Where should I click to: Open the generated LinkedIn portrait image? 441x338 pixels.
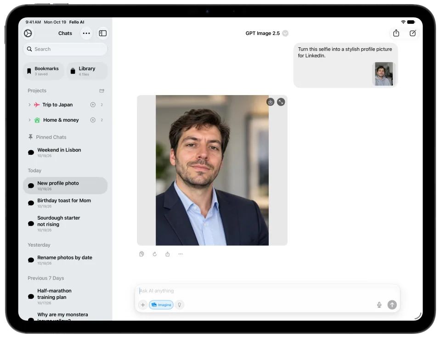(212, 170)
